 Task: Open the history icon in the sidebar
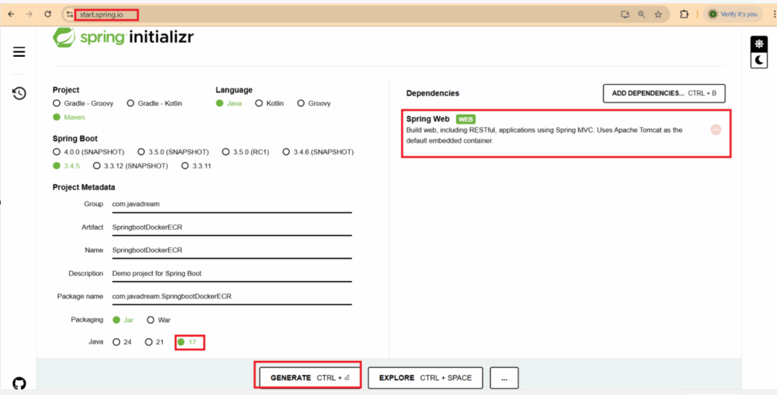pos(19,93)
